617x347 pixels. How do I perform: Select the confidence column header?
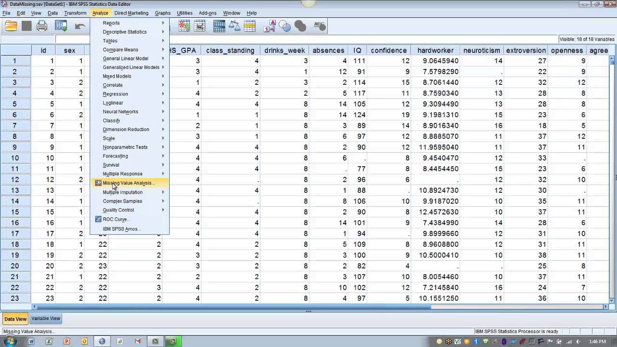click(389, 50)
